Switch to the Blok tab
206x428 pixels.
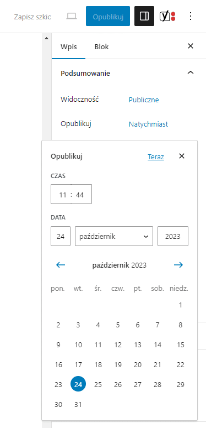pyautogui.click(x=102, y=46)
